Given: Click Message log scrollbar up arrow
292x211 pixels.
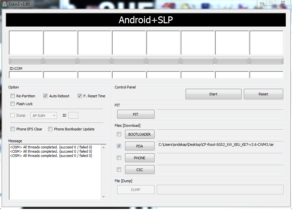Looking at the screenshot, I should pos(103,147).
